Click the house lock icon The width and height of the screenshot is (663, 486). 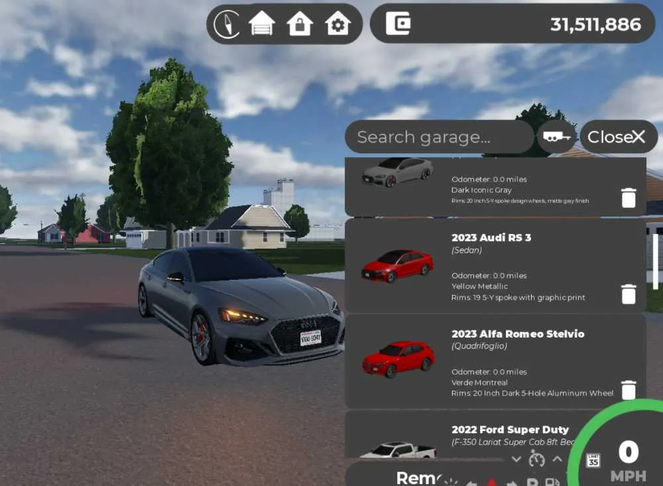click(300, 23)
